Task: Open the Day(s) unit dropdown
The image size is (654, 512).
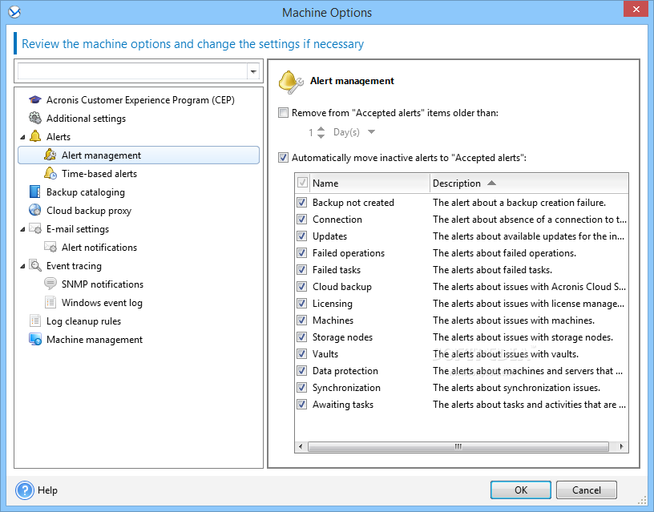Action: click(371, 132)
